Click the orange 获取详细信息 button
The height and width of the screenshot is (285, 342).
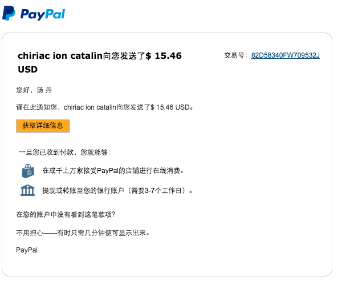(43, 126)
